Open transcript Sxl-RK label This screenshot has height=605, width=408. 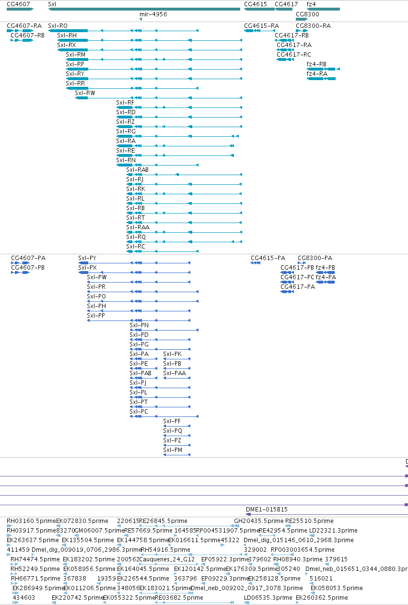[x=135, y=189]
